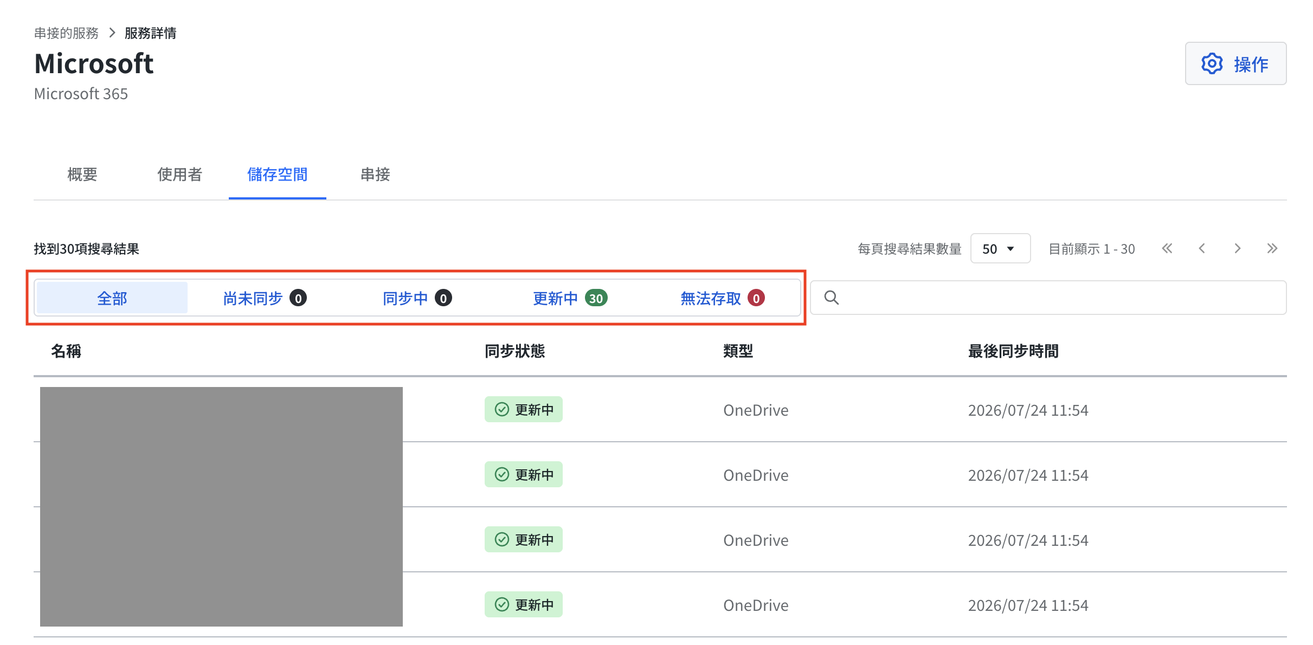Click last sync time in fourth row
1313x645 pixels.
pos(1028,605)
